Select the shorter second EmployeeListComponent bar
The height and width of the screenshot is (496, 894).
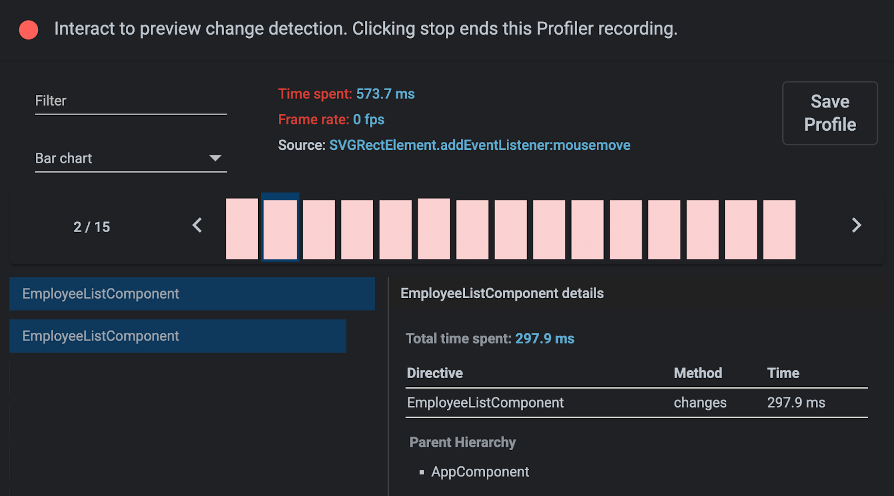(178, 336)
